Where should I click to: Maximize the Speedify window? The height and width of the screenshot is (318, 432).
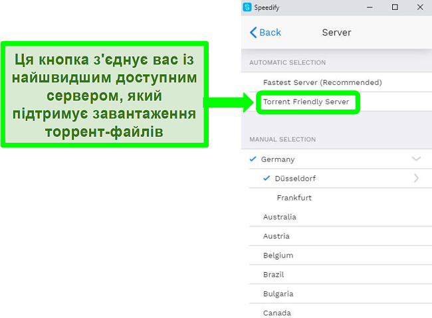pos(395,7)
